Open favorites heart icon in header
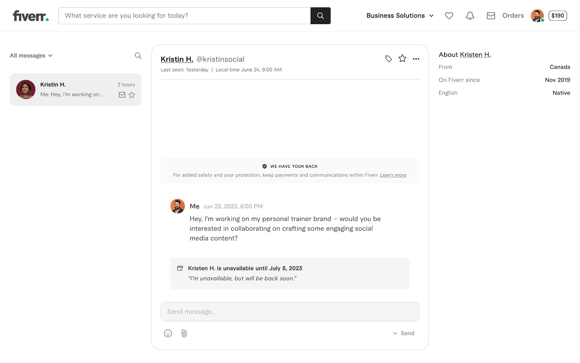Viewport: 580px width, 363px height. (x=449, y=16)
